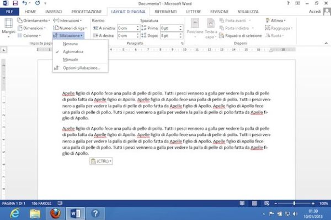Viewport: 331px width, 220px height.
Task: Click the Save icon in quick access toolbar
Action: point(15,3)
